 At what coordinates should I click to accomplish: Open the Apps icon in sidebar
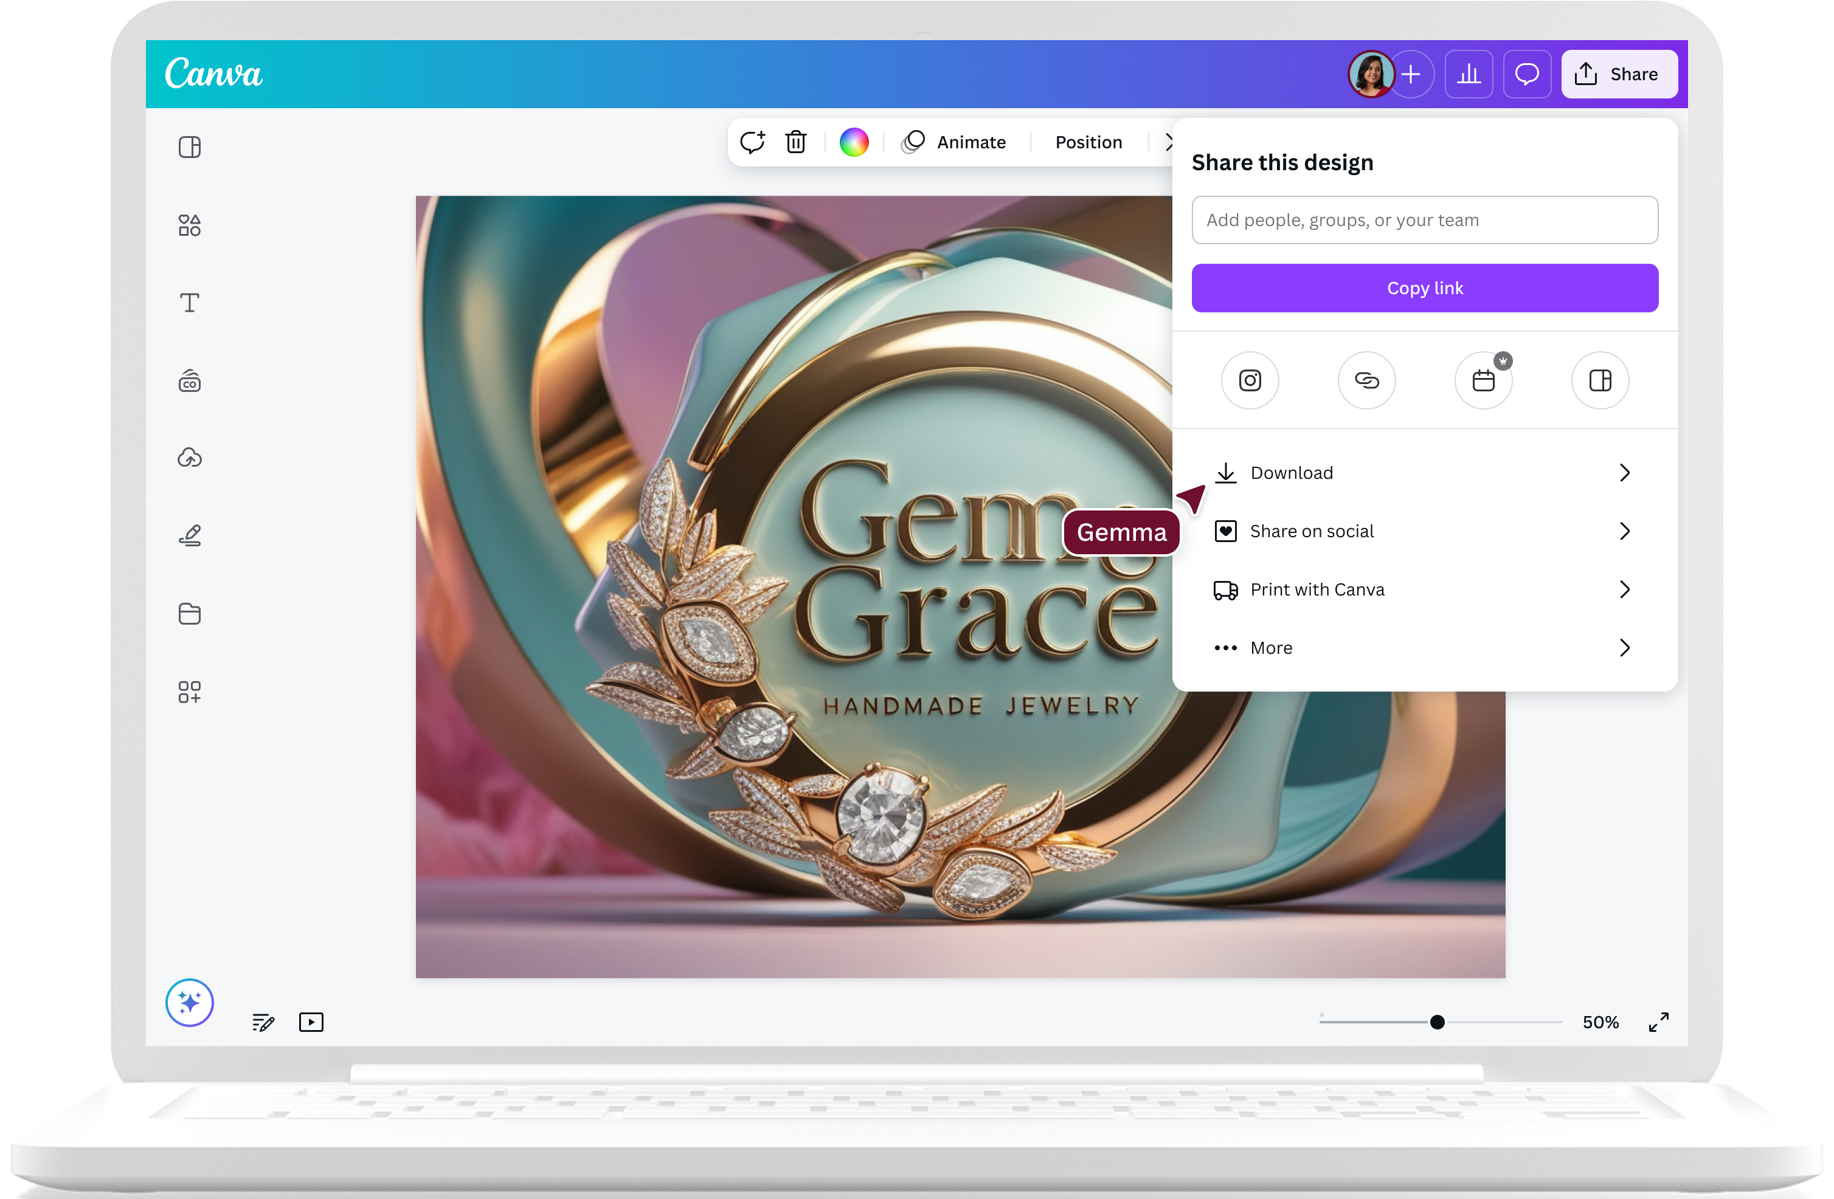(190, 692)
